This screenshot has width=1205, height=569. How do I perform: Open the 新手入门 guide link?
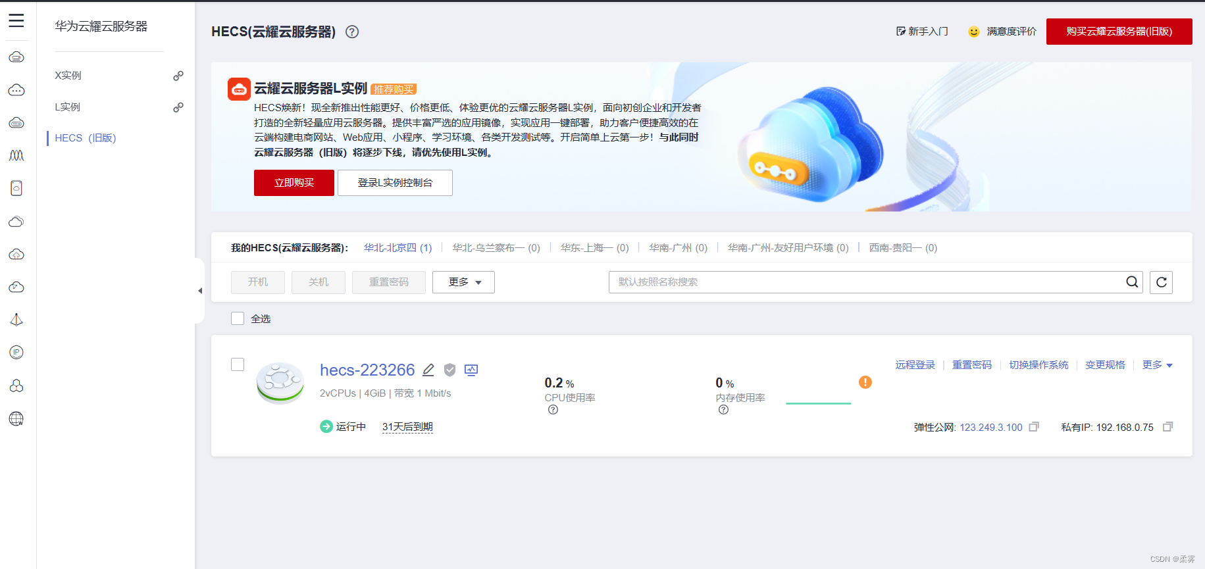click(x=922, y=32)
